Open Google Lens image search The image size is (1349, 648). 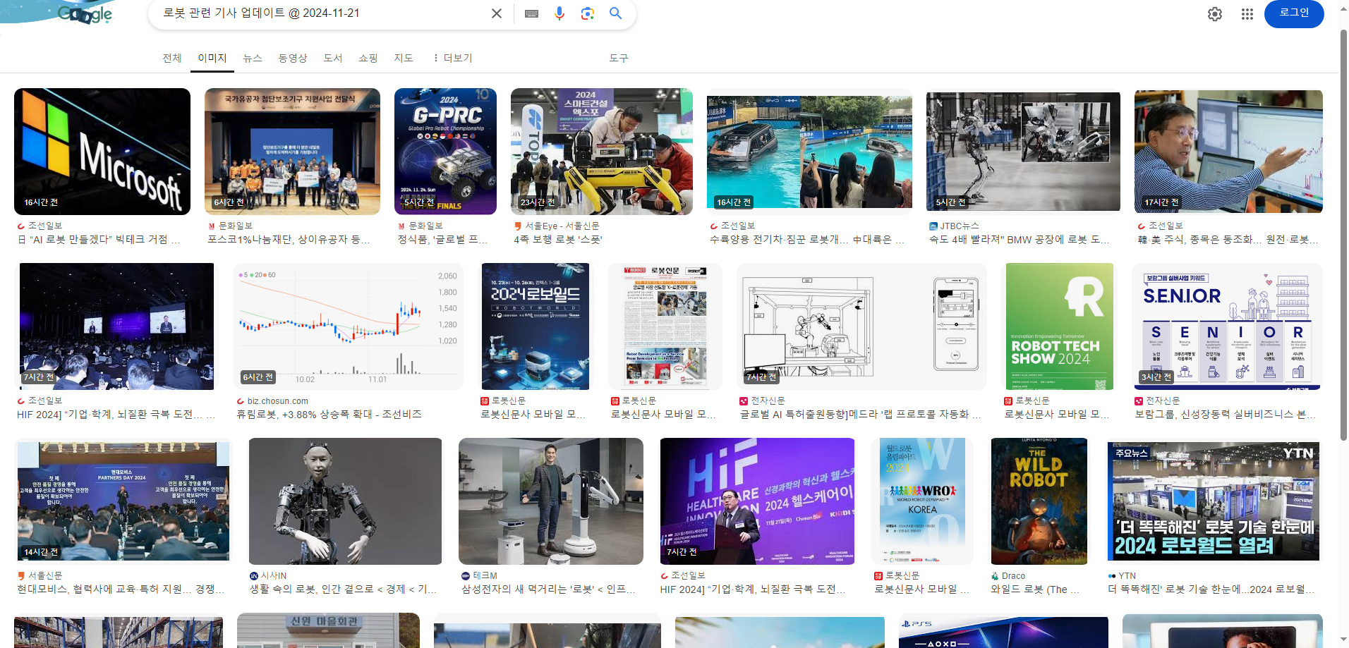pyautogui.click(x=587, y=13)
